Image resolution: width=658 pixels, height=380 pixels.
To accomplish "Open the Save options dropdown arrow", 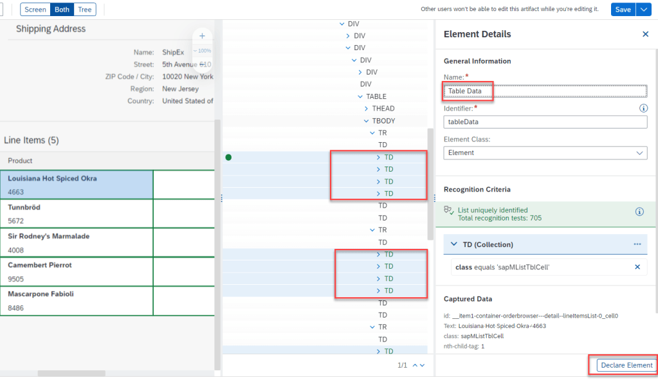I will (x=644, y=10).
